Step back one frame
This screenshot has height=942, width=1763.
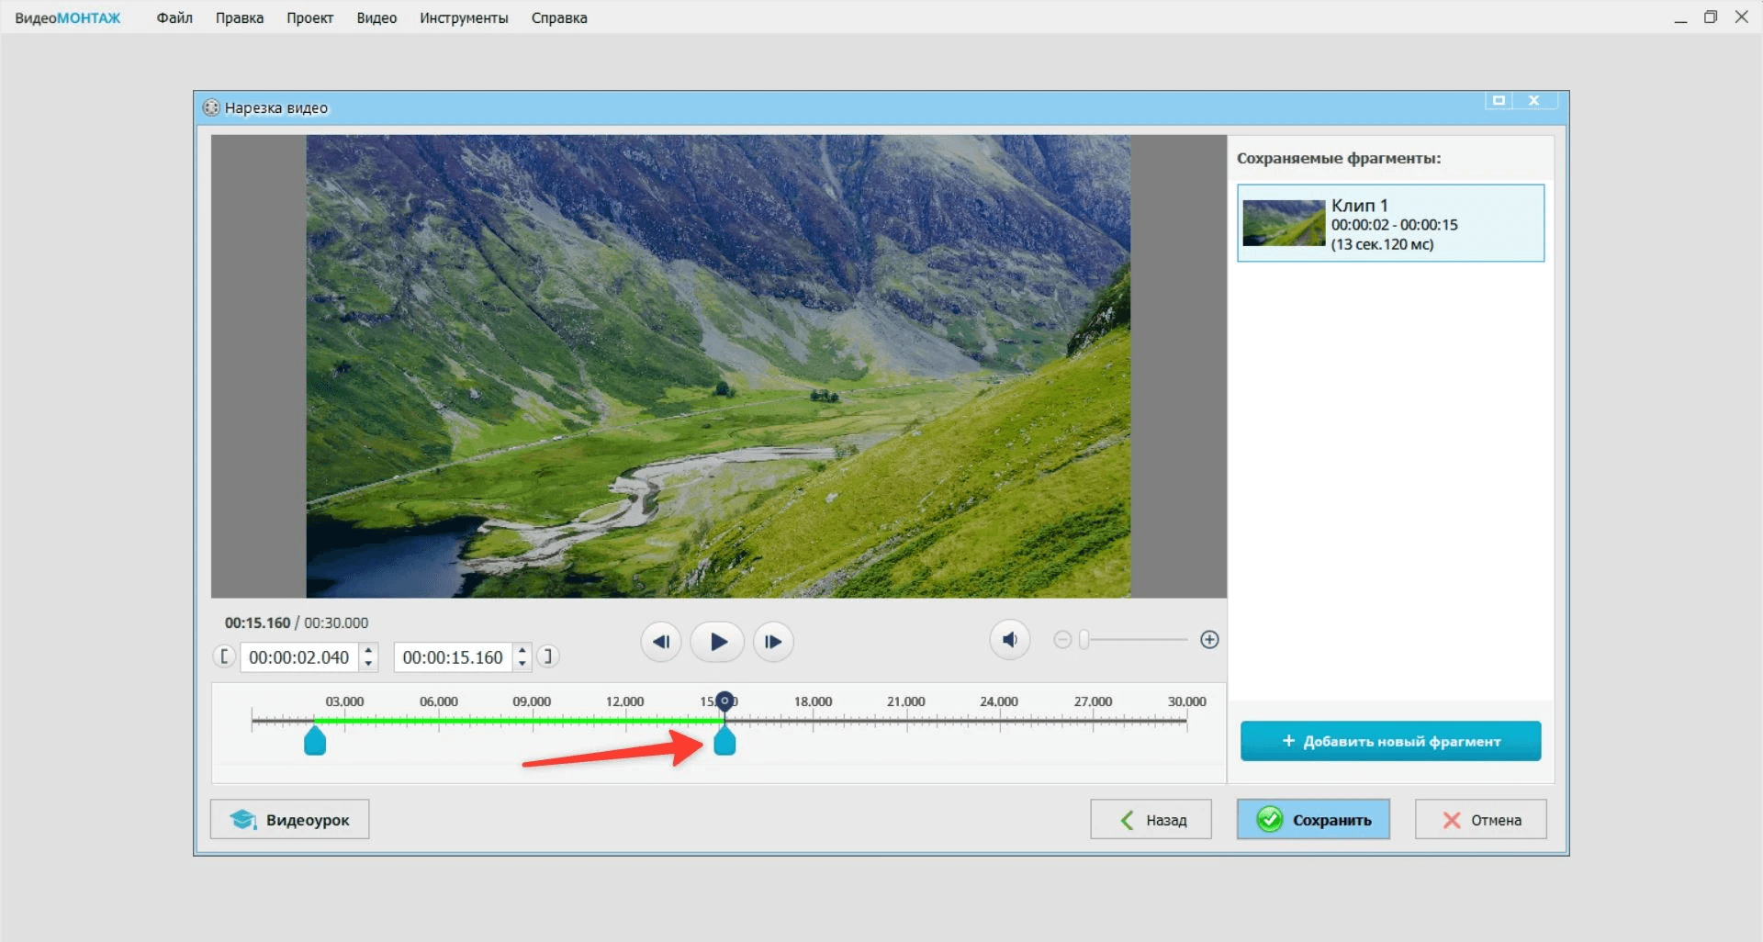[660, 642]
